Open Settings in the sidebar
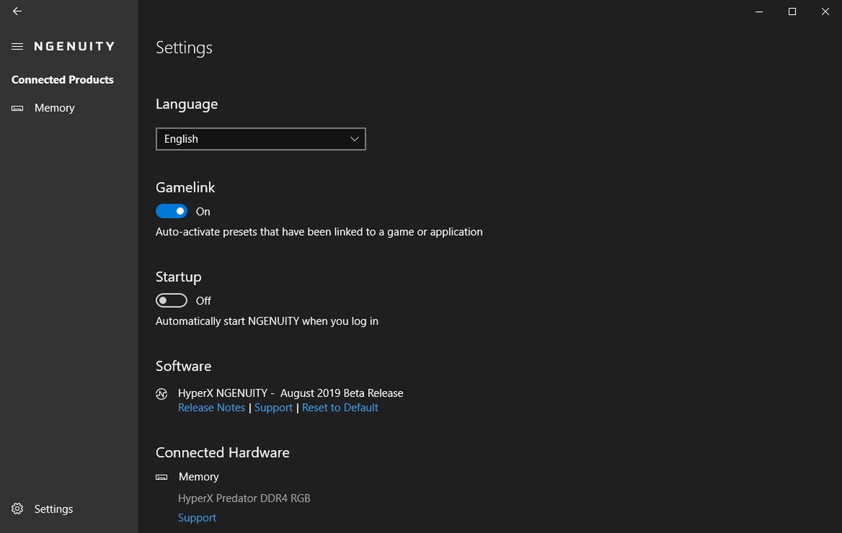Viewport: 842px width, 533px height. pyautogui.click(x=69, y=509)
